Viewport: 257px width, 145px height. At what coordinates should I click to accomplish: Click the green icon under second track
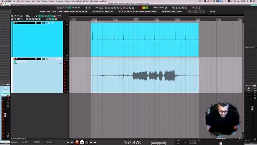(15, 62)
